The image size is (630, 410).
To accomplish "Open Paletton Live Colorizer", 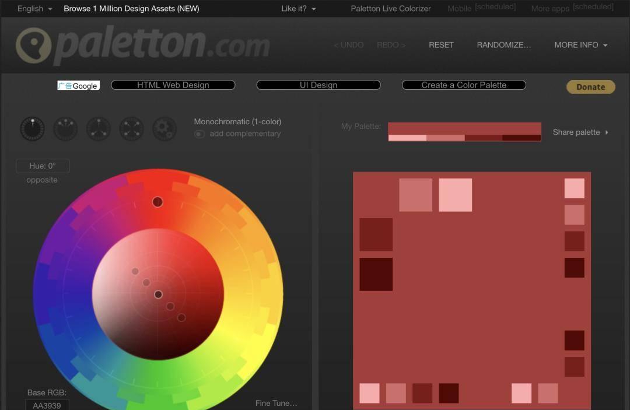I will click(390, 8).
